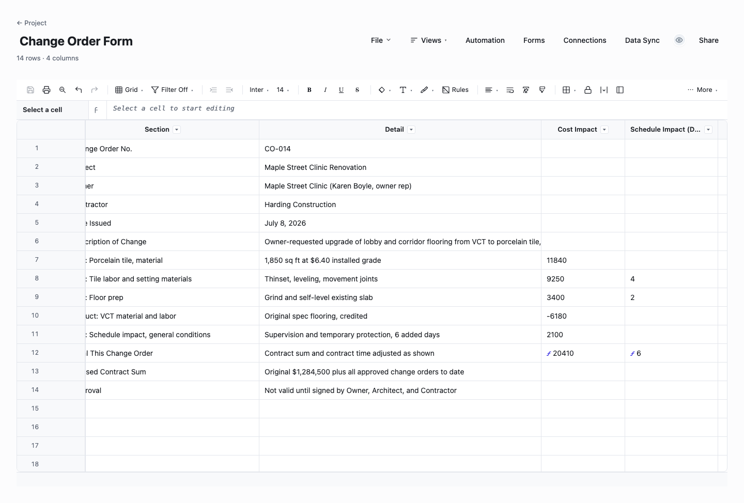
Task: Click the text wrap icon
Action: 510,90
